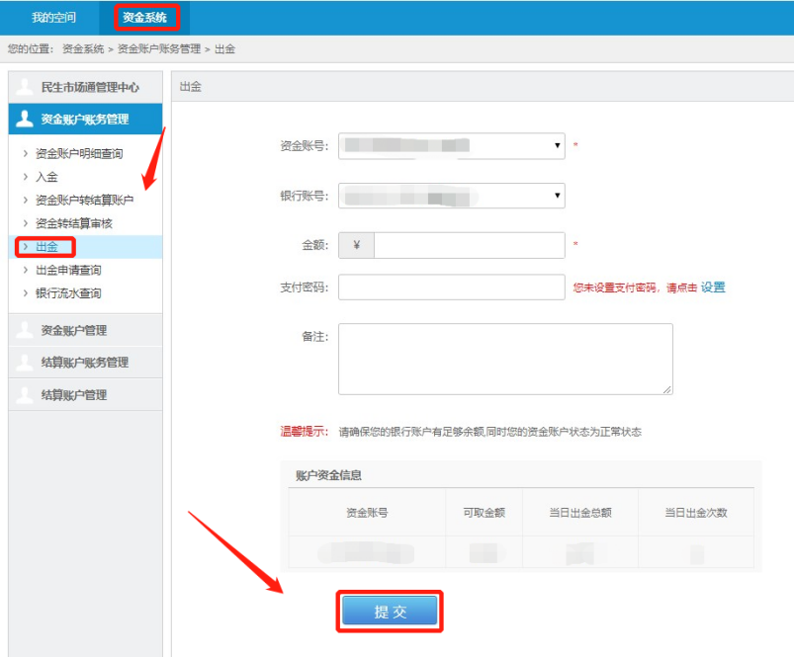Click user icon beside 资金账户账务管理

[x=24, y=120]
